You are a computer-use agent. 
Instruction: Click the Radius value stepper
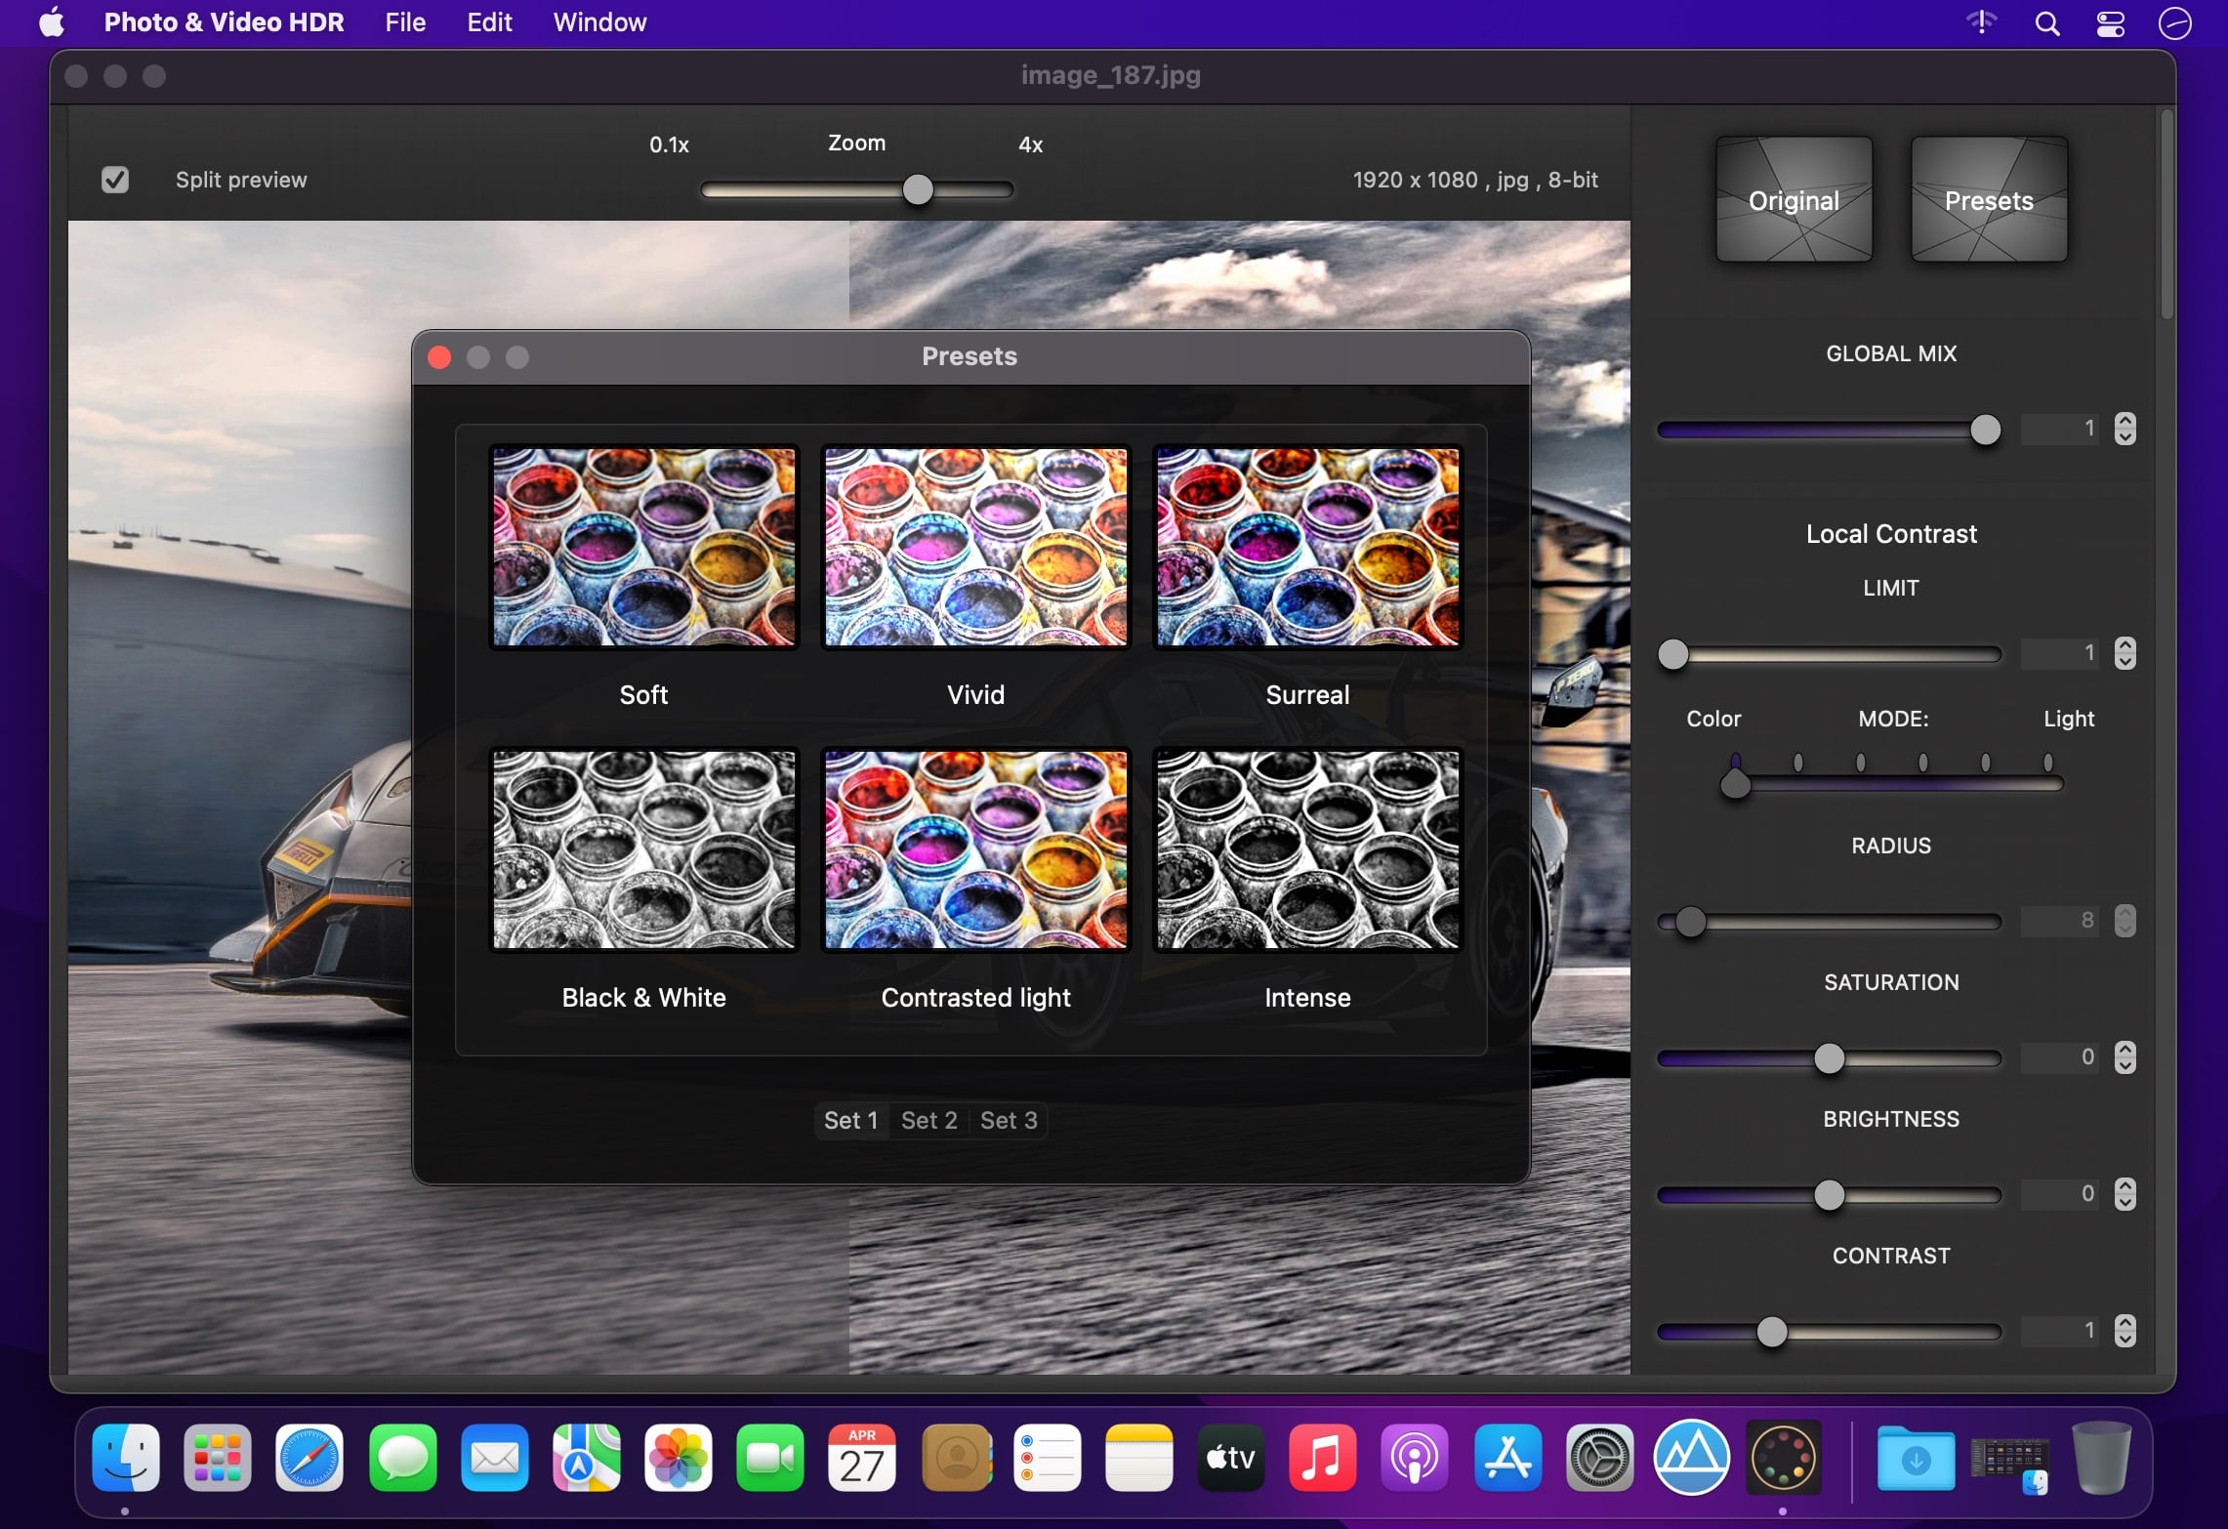(2125, 921)
